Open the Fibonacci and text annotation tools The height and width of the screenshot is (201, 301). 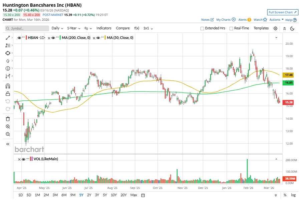coord(8,45)
